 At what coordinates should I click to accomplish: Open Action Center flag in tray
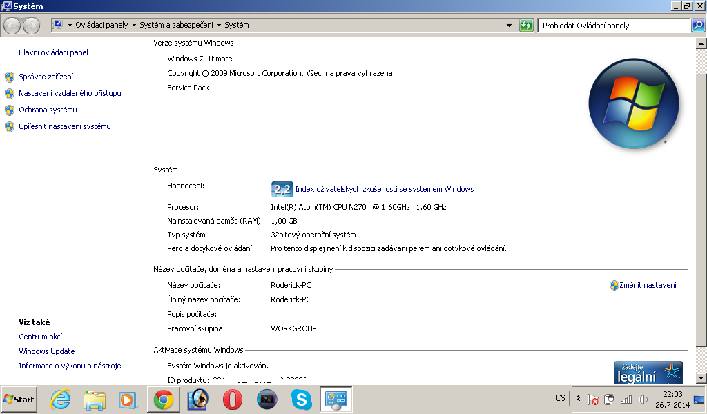pyautogui.click(x=592, y=399)
